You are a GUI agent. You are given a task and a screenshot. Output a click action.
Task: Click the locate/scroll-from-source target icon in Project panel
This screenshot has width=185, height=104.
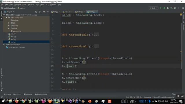pos(36,12)
